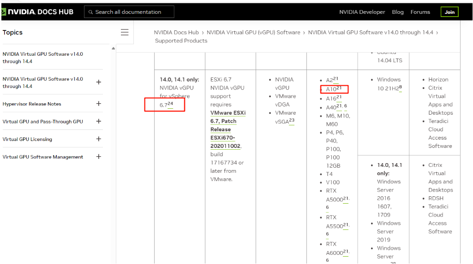Go to NVIDIA Virtual GPU (vGPU) Software breadcrumb
Image resolution: width=473 pixels, height=264 pixels.
253,32
